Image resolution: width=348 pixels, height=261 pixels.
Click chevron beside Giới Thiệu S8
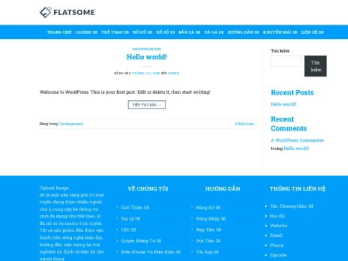pos(117,206)
